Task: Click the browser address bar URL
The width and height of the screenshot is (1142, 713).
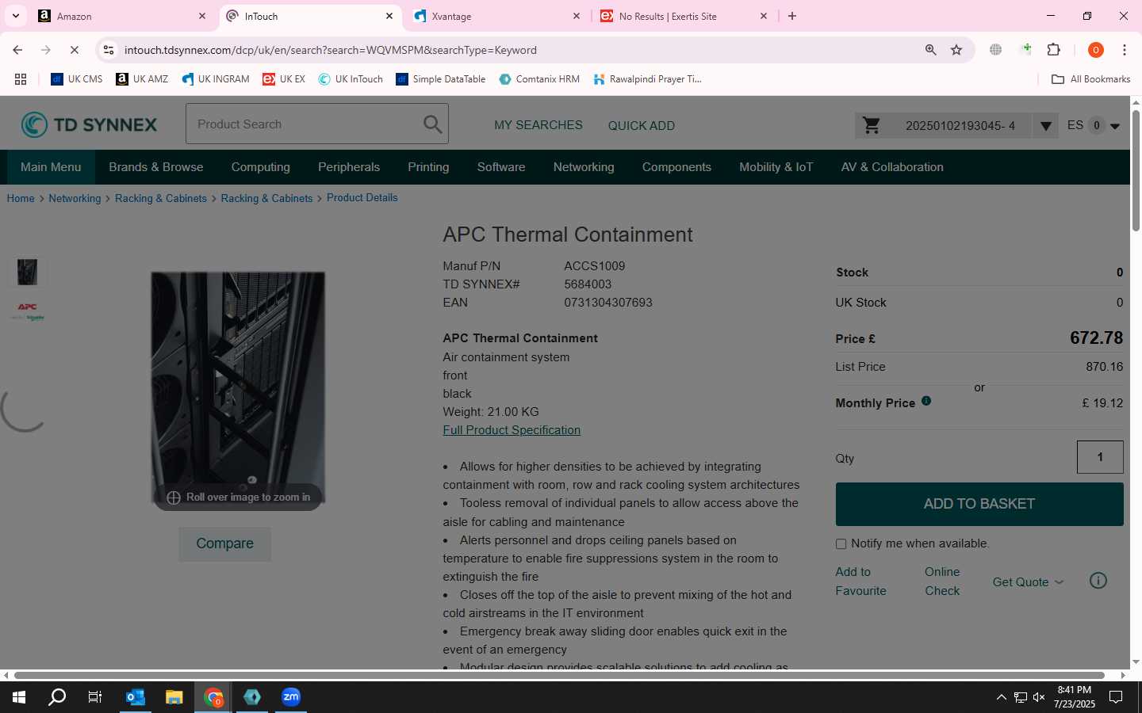Action: point(331,50)
